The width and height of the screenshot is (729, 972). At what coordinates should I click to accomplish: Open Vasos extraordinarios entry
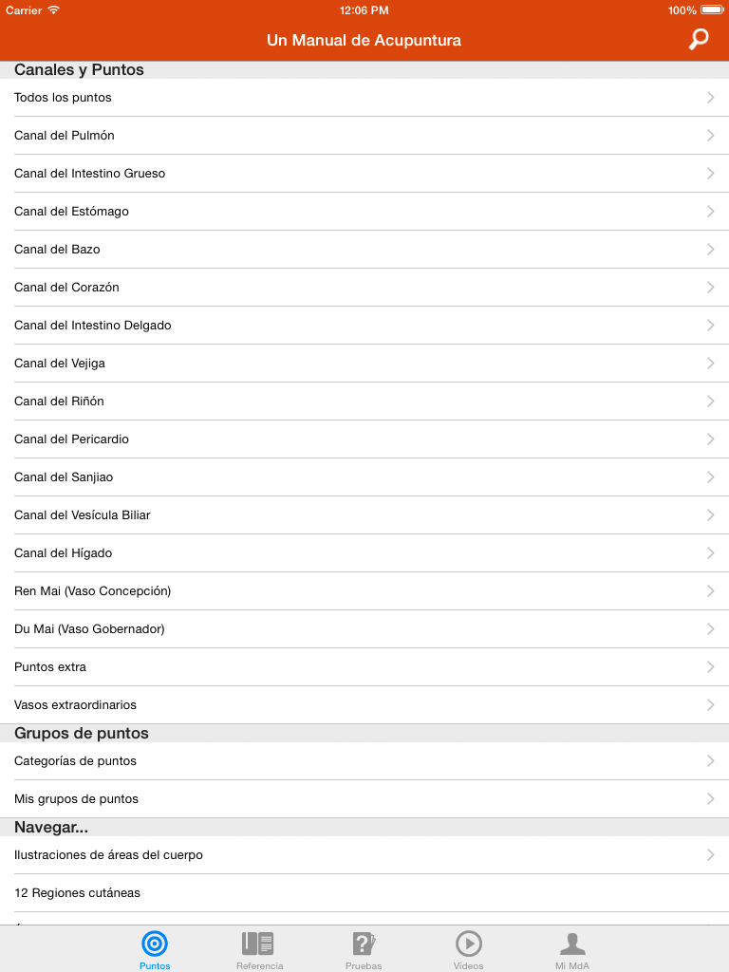pos(364,705)
